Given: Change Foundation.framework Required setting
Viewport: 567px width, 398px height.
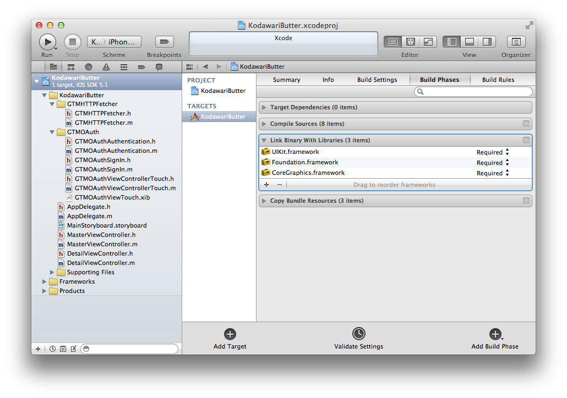Looking at the screenshot, I should click(x=493, y=163).
